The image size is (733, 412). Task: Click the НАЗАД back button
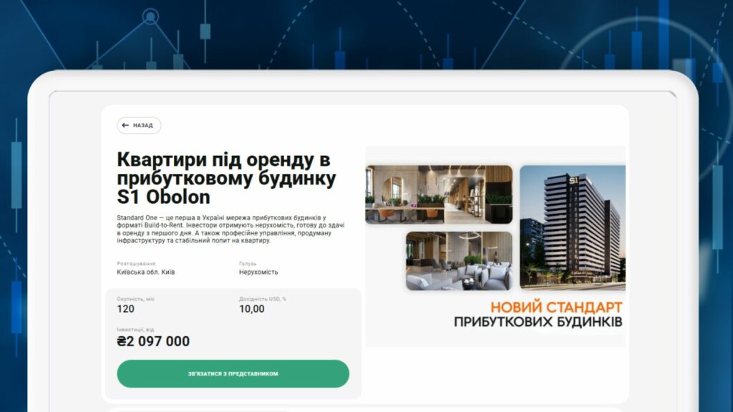[x=139, y=125]
